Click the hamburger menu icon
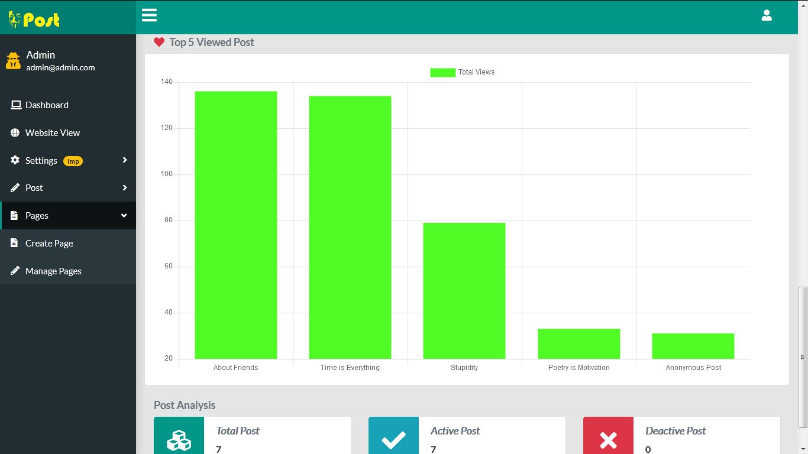The width and height of the screenshot is (808, 454). [x=149, y=15]
